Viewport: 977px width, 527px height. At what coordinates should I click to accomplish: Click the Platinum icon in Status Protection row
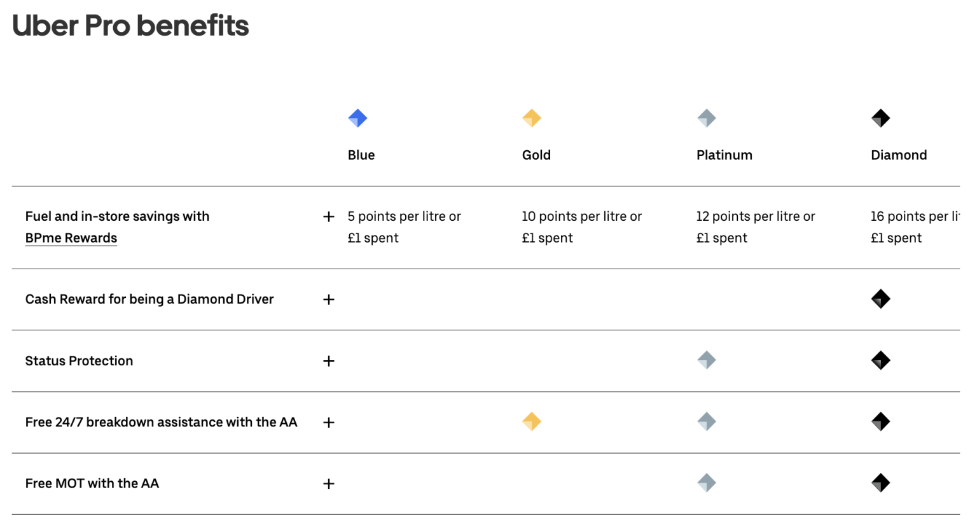[x=707, y=360]
